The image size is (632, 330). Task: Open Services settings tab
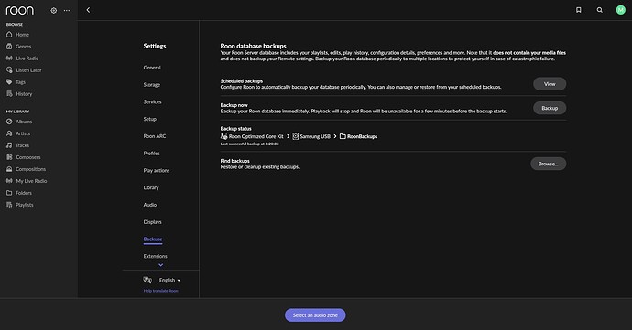(x=152, y=101)
